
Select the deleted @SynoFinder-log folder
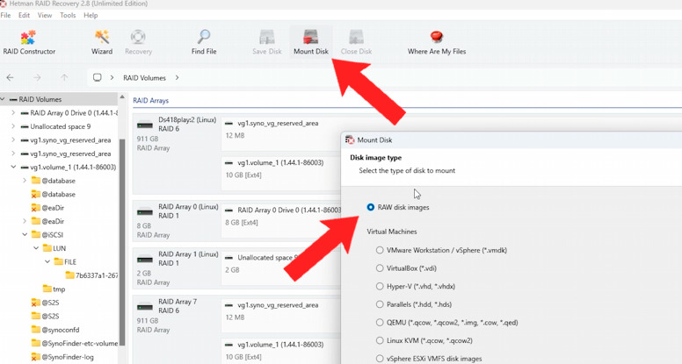[x=62, y=357]
